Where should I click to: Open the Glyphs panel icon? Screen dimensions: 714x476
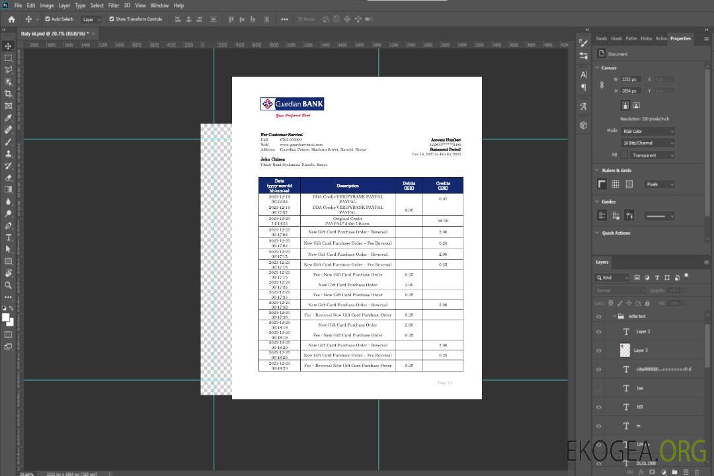[x=584, y=106]
